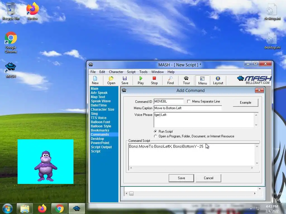Select Commands in the sidebar
286x214 pixels.
tap(104, 135)
